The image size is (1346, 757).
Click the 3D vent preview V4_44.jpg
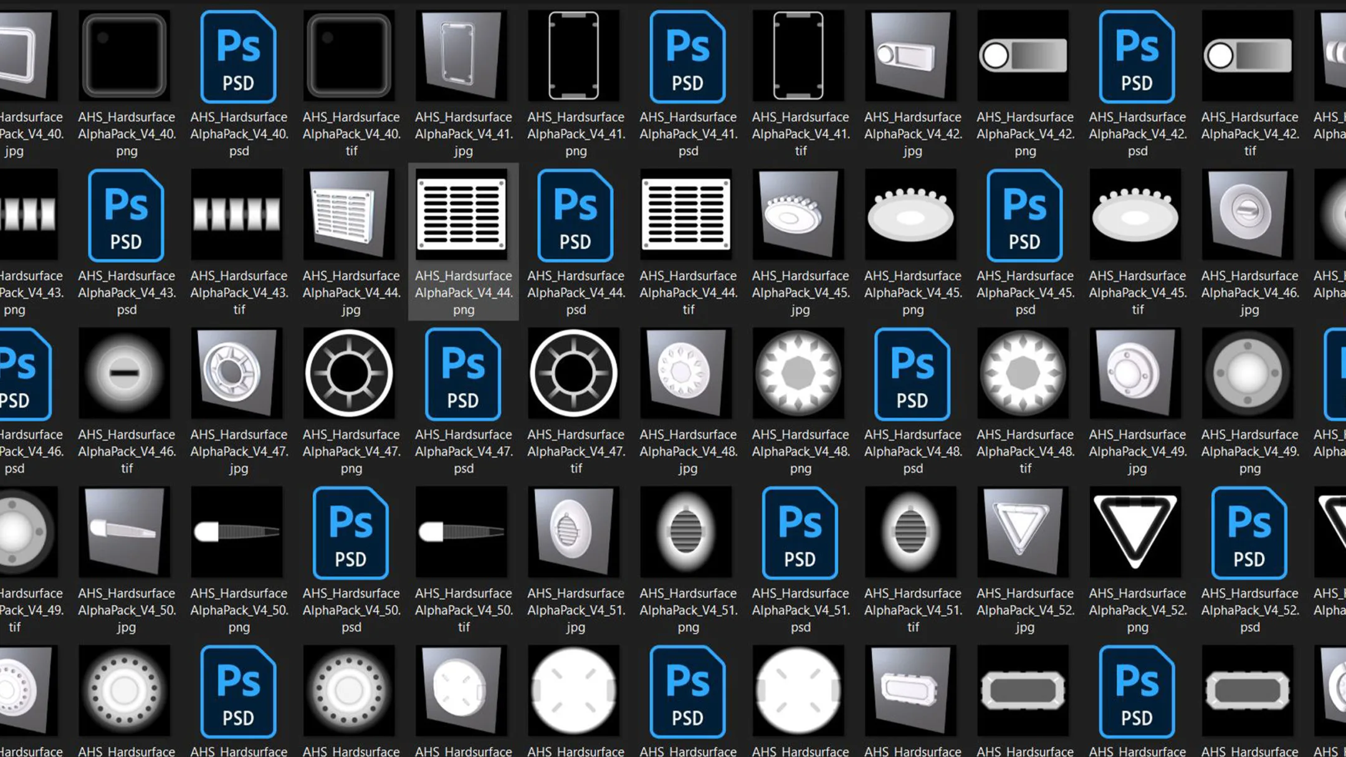[350, 215]
